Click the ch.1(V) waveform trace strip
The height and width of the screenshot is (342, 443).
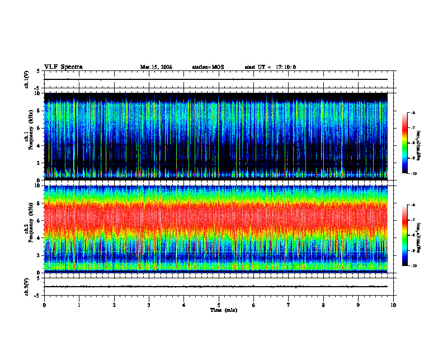(x=219, y=79)
